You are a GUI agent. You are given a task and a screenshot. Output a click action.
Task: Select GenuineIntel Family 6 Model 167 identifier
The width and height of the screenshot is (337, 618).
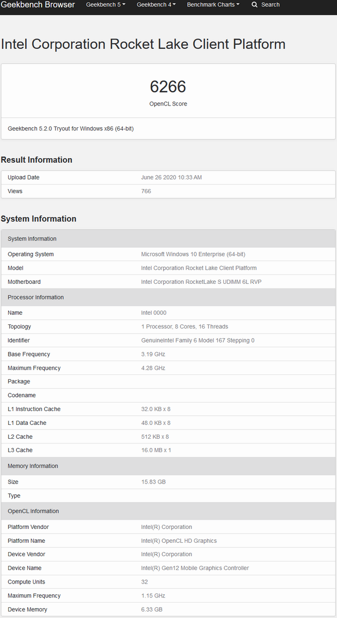click(198, 341)
